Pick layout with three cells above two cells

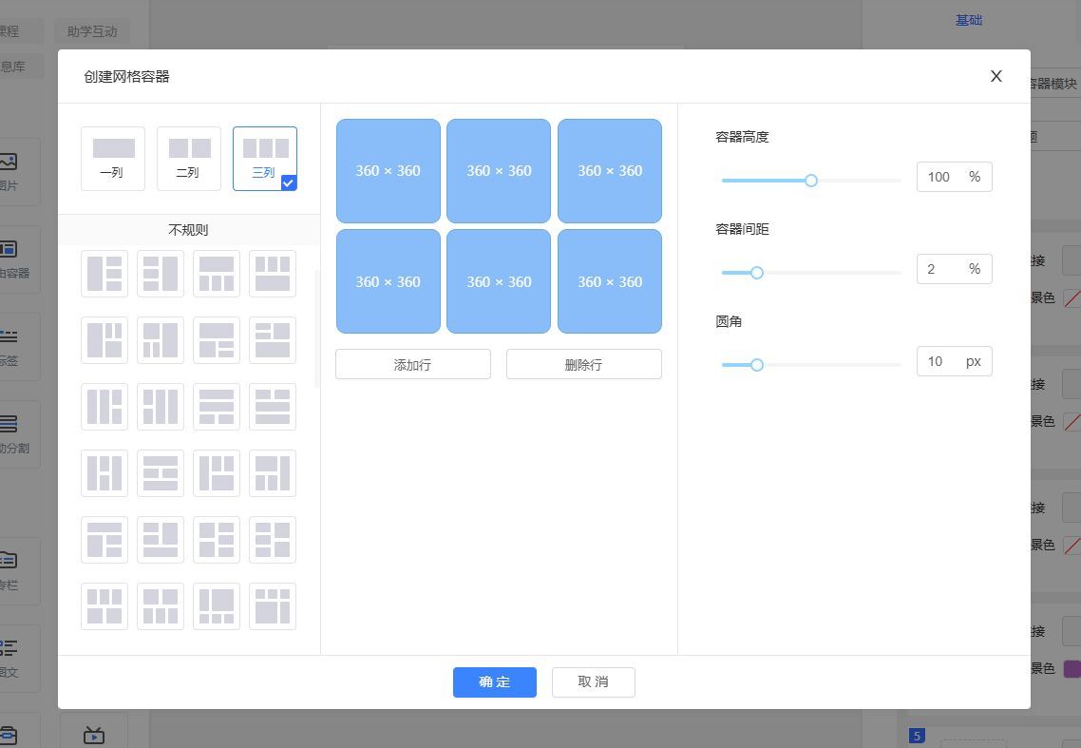click(104, 606)
